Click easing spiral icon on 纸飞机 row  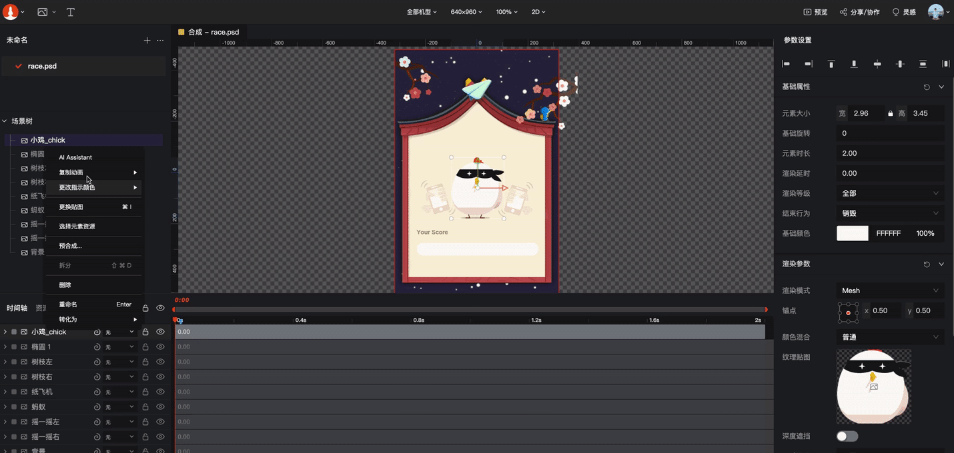click(97, 392)
